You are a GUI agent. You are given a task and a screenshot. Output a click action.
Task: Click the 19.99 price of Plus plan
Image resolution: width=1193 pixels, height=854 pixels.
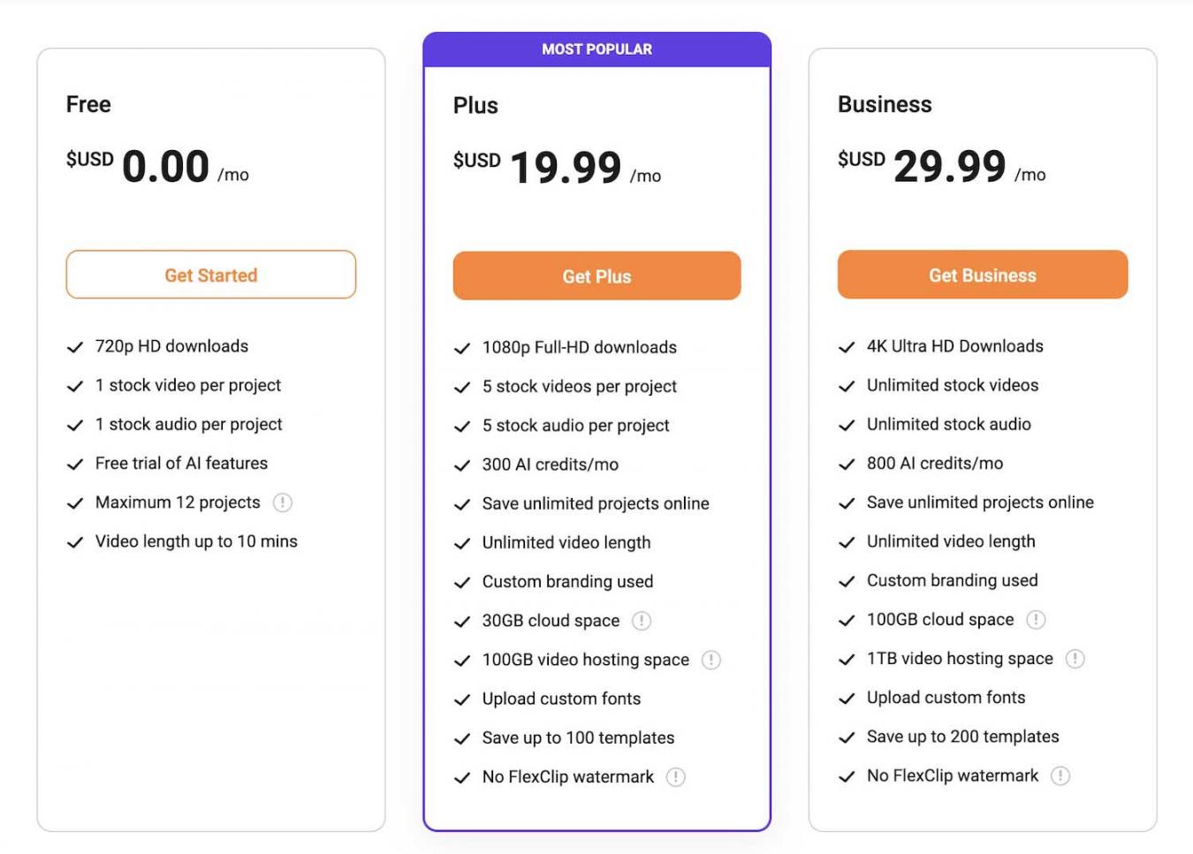tap(566, 168)
